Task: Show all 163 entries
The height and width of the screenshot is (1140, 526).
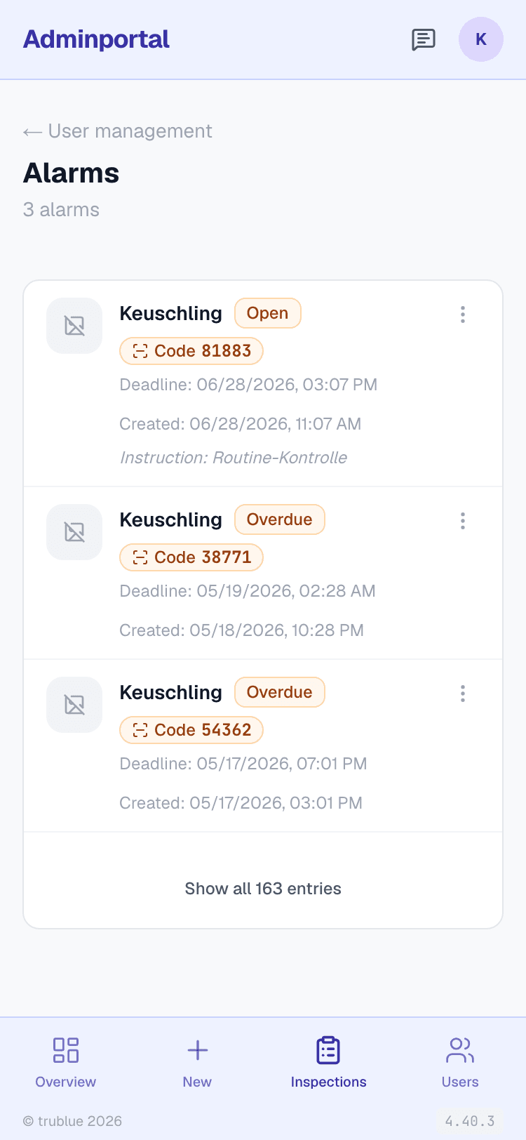Action: (x=263, y=889)
